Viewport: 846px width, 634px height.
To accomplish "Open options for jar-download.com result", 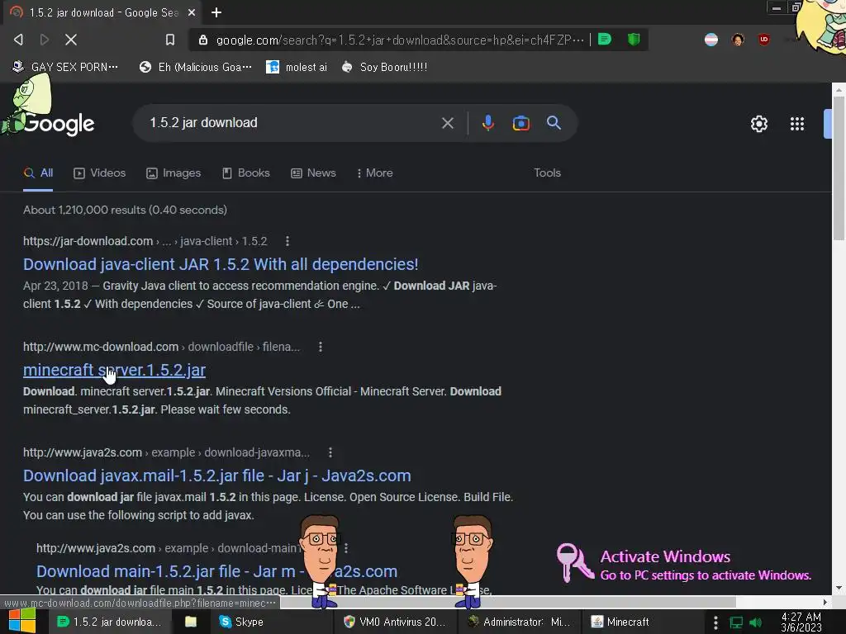I will (287, 241).
